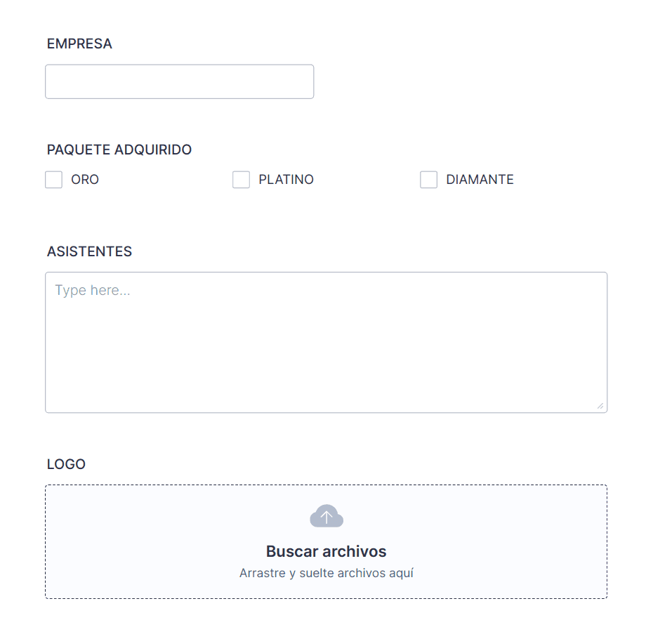Click the 'Type here...' placeholder text
Screen dimensions: 653x620
[x=93, y=291]
